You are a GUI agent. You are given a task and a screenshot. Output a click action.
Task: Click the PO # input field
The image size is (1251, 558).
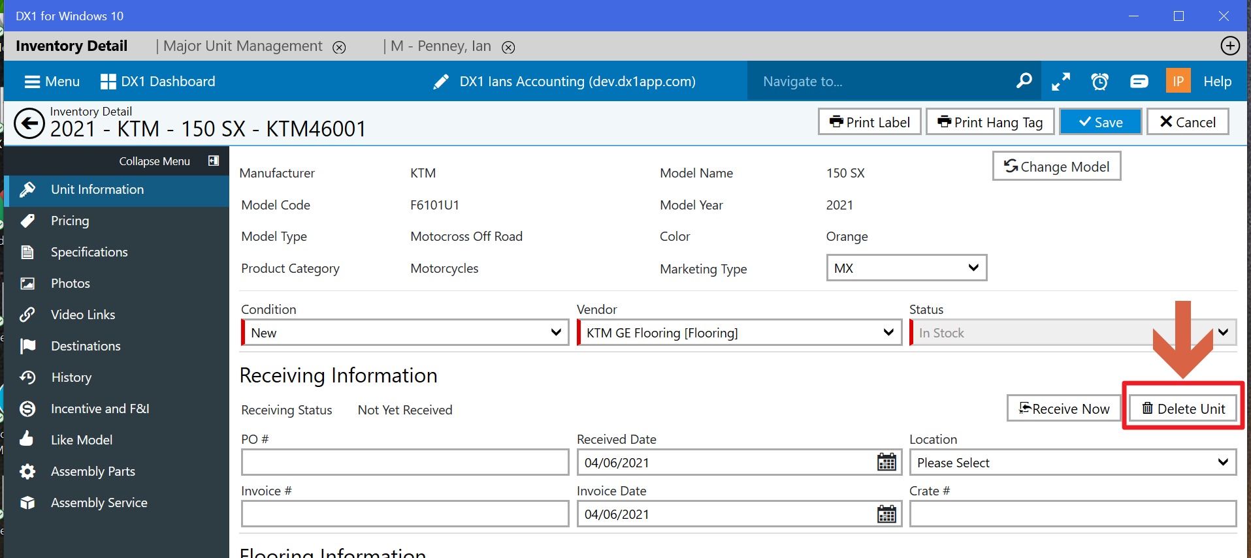405,462
